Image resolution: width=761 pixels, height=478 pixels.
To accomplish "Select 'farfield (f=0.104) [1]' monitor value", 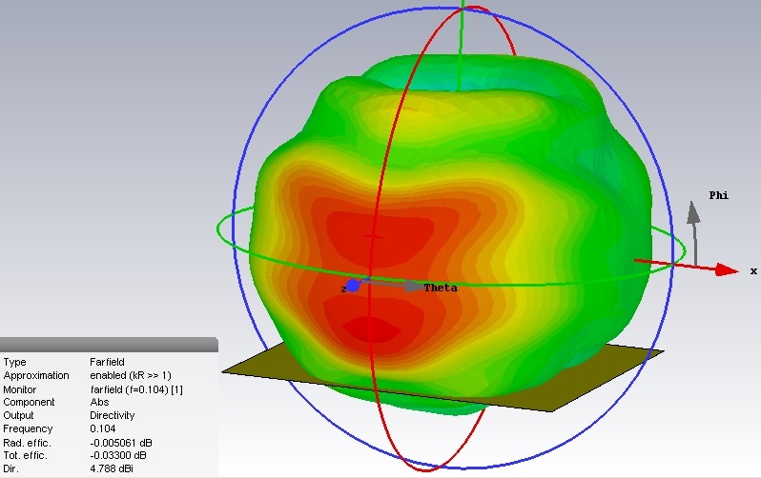I will (136, 389).
